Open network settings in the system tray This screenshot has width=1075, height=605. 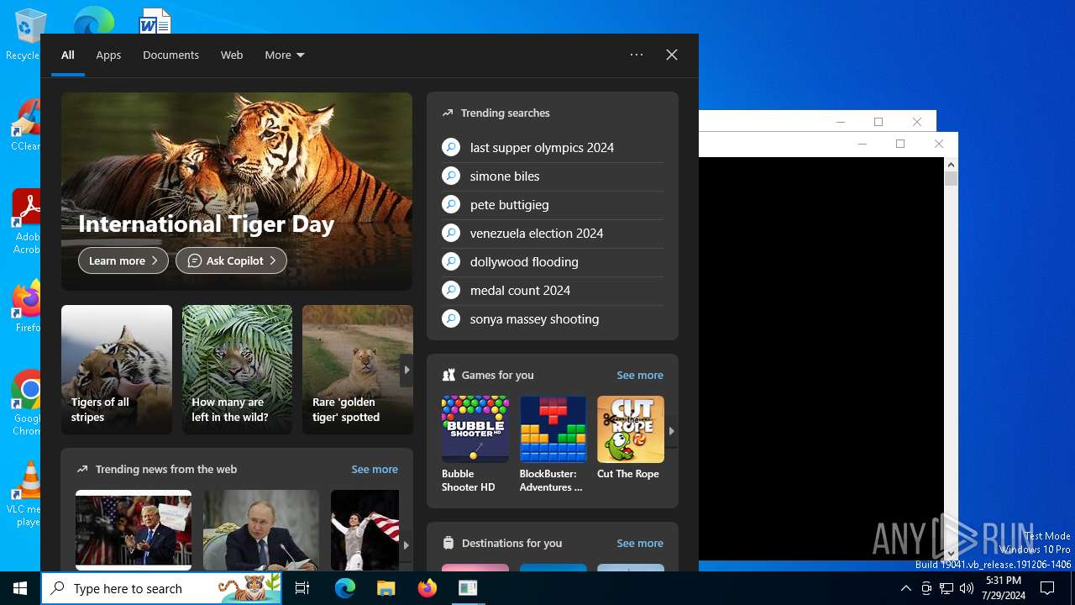[x=947, y=588]
